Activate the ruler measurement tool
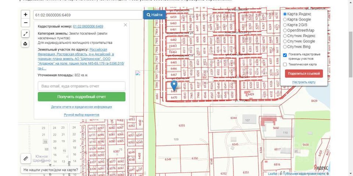 pyautogui.click(x=25, y=158)
